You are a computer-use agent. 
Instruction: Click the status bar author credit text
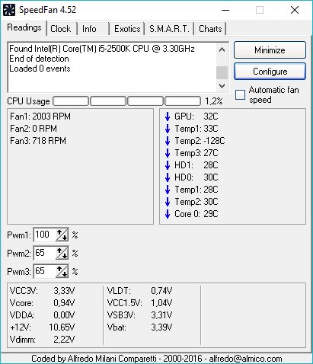(157, 359)
